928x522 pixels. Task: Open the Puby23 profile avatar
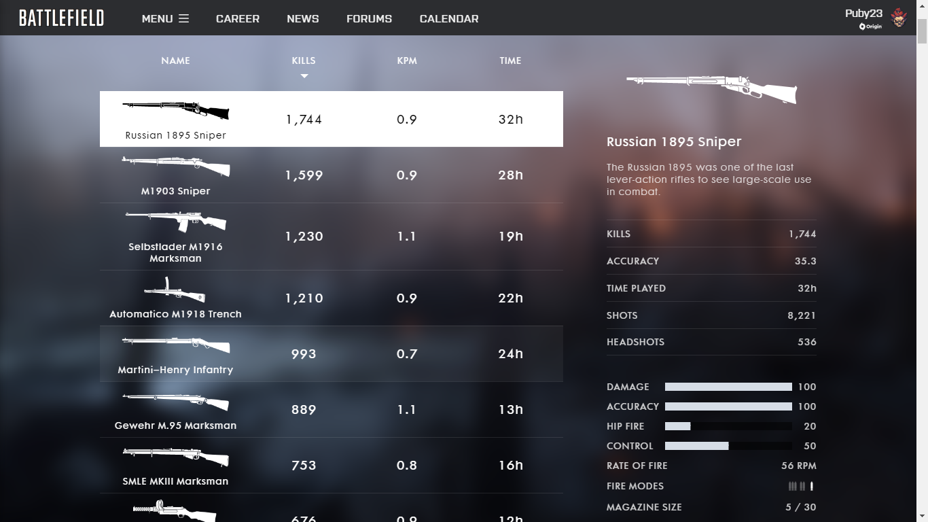coord(899,18)
